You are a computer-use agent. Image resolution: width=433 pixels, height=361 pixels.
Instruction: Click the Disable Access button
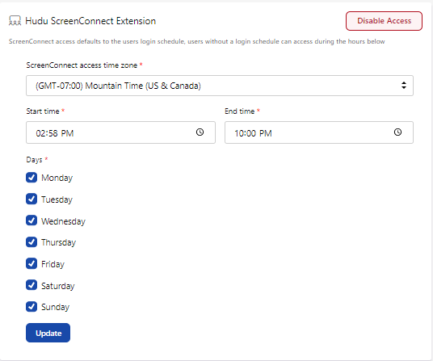(x=384, y=21)
